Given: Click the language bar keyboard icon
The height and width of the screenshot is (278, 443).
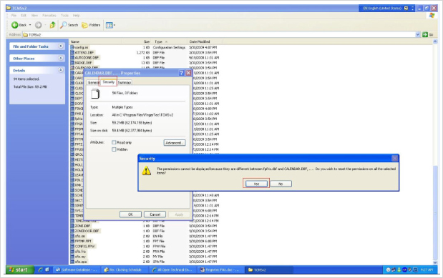Looking at the screenshot, I should 406,8.
